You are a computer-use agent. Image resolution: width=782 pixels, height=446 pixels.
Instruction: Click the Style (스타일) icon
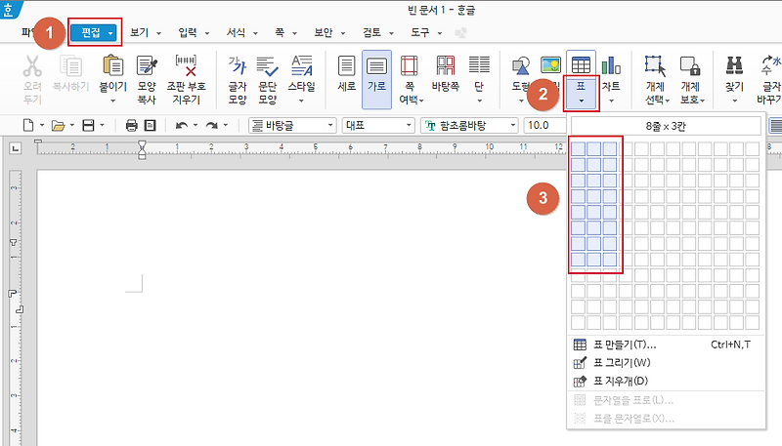coord(302,65)
